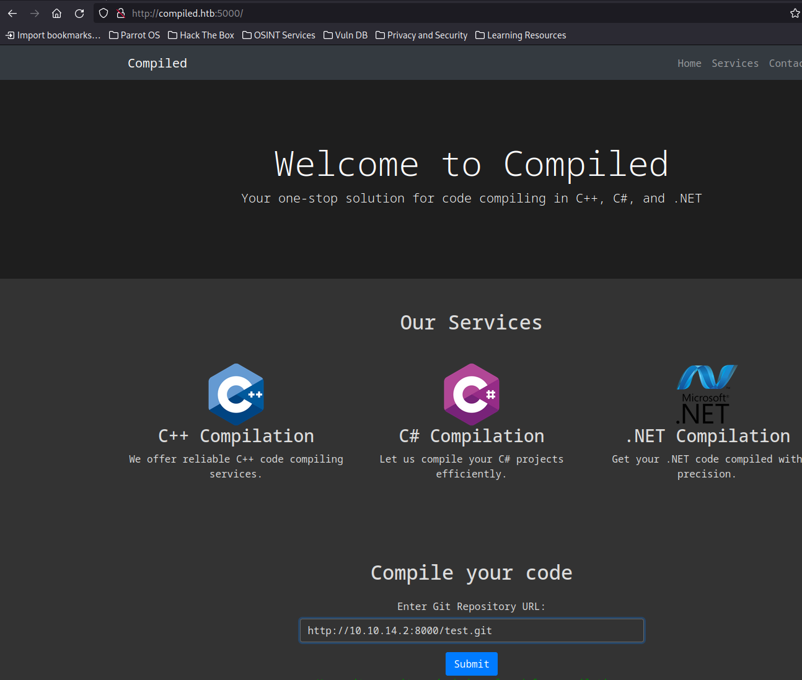Go to browser home page icon
The height and width of the screenshot is (680, 802).
(x=56, y=13)
